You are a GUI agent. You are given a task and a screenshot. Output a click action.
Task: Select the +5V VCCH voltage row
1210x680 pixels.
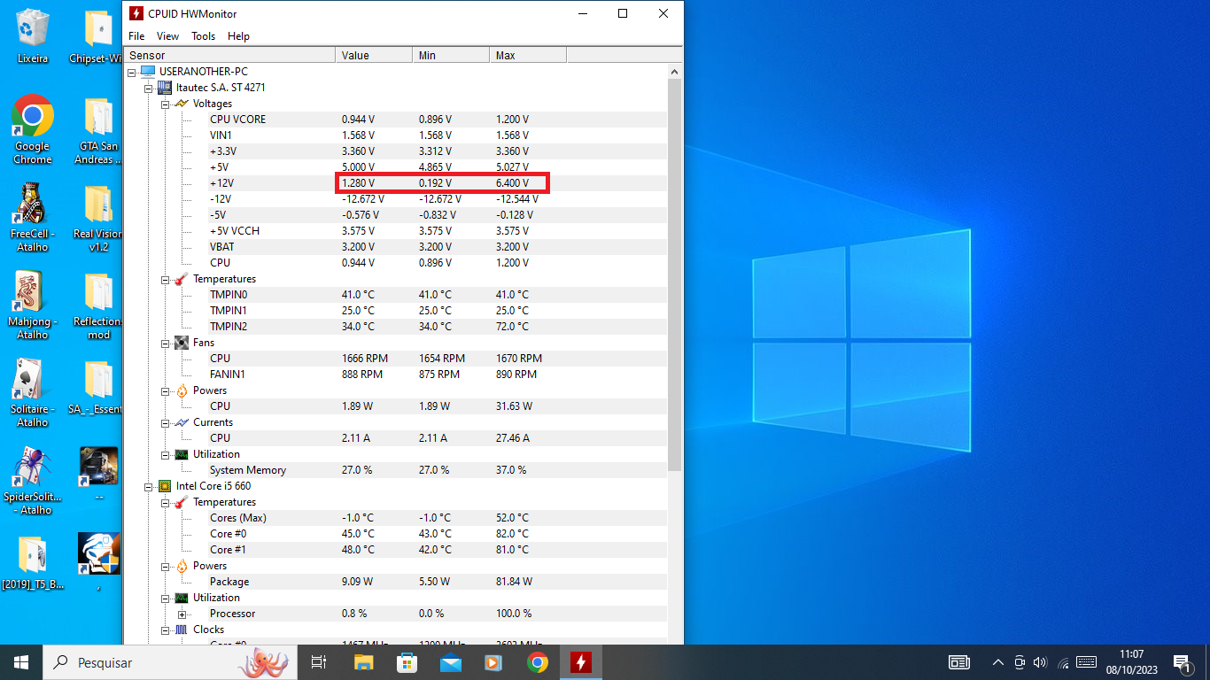(436, 231)
